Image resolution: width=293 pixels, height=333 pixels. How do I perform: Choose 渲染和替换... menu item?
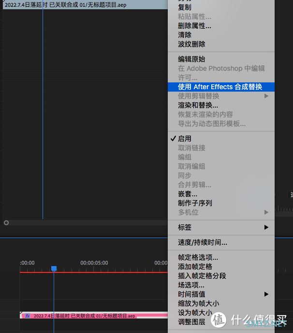pos(221,105)
